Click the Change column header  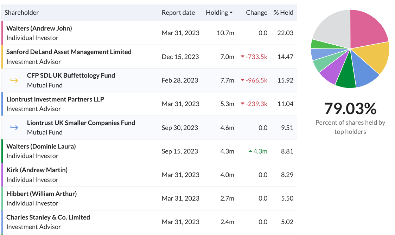256,13
